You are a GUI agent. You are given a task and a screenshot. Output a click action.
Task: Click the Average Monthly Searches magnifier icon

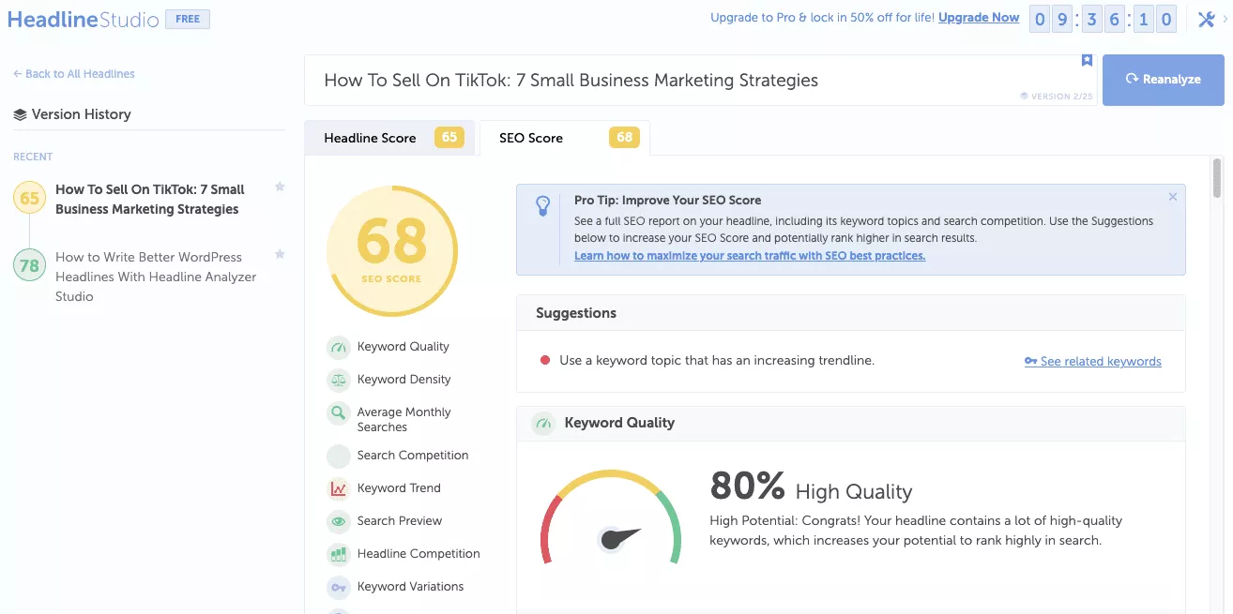338,413
